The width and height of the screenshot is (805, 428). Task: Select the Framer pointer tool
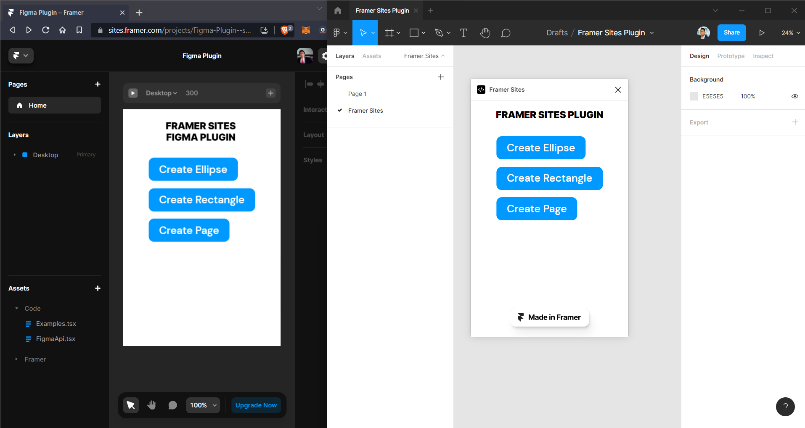pyautogui.click(x=131, y=405)
